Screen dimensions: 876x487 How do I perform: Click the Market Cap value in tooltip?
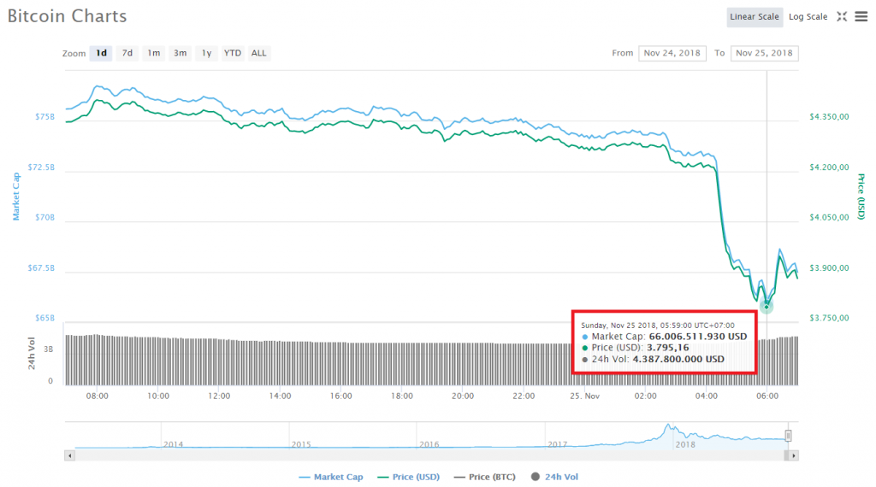[698, 337]
